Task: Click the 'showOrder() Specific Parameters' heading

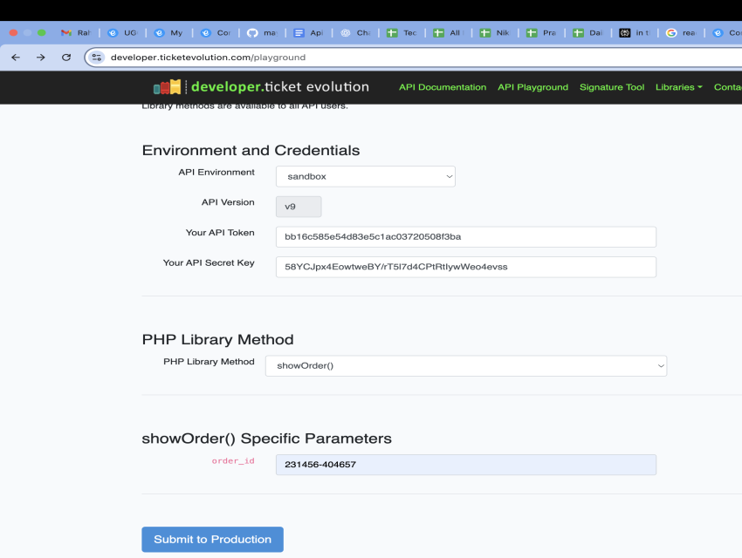Action: [266, 439]
